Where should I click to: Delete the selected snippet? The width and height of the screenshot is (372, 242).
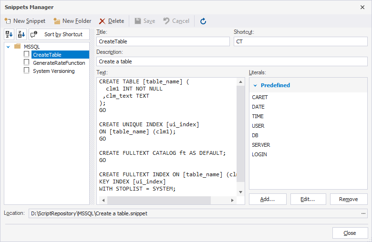(x=112, y=21)
